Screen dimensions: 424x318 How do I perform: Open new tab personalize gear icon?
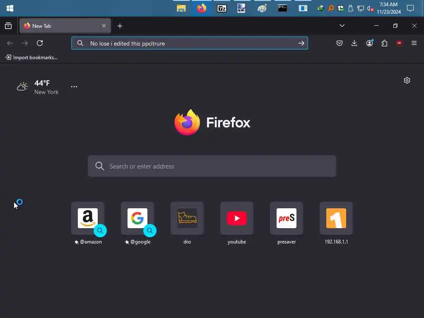coord(407,80)
